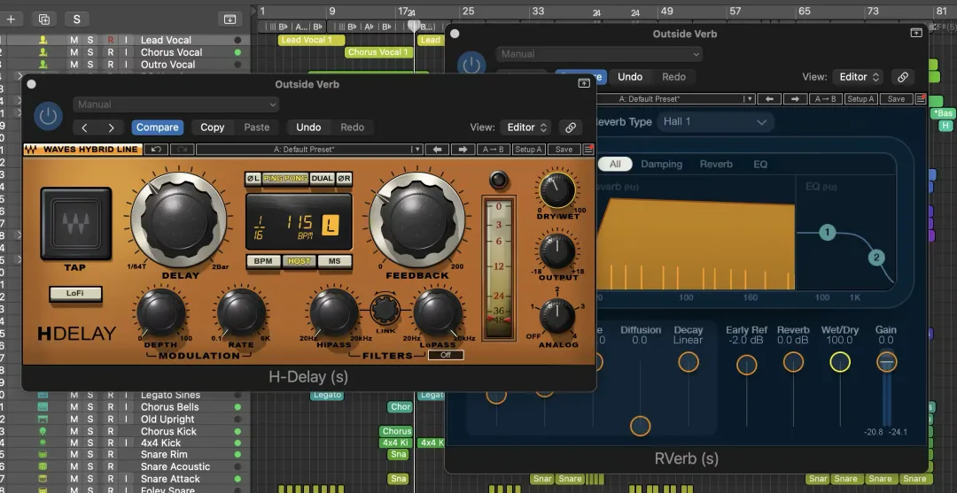Go to previous setting arrow in H-Delay header
Viewport: 957px width, 493px height.
point(84,127)
